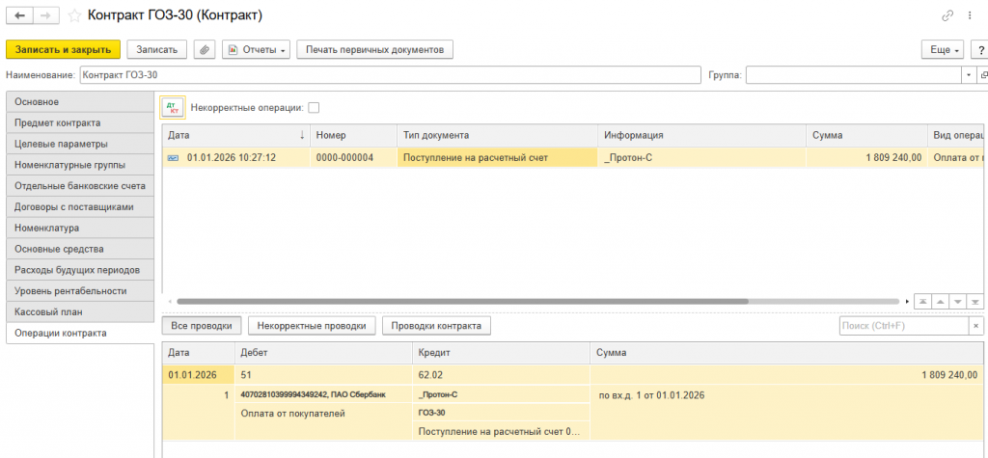
Task: Move down one row using the down triangle icon
Action: (x=958, y=301)
